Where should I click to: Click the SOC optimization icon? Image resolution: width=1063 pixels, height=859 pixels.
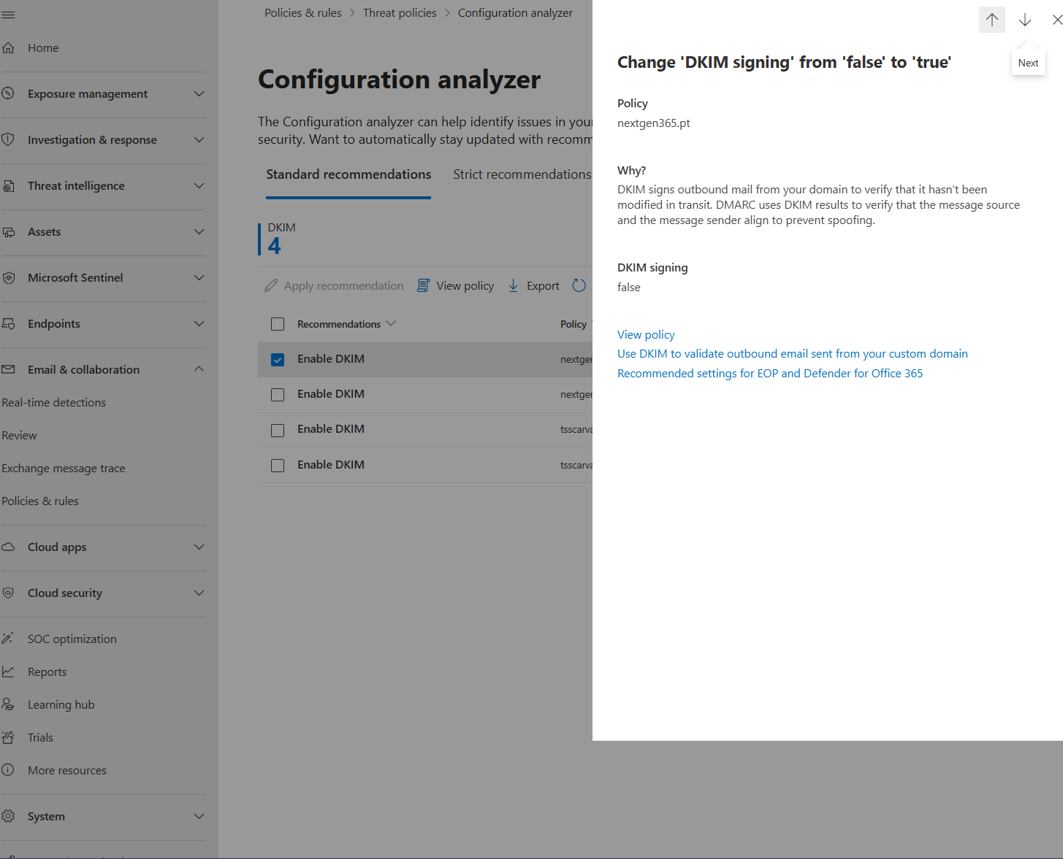tap(8, 639)
